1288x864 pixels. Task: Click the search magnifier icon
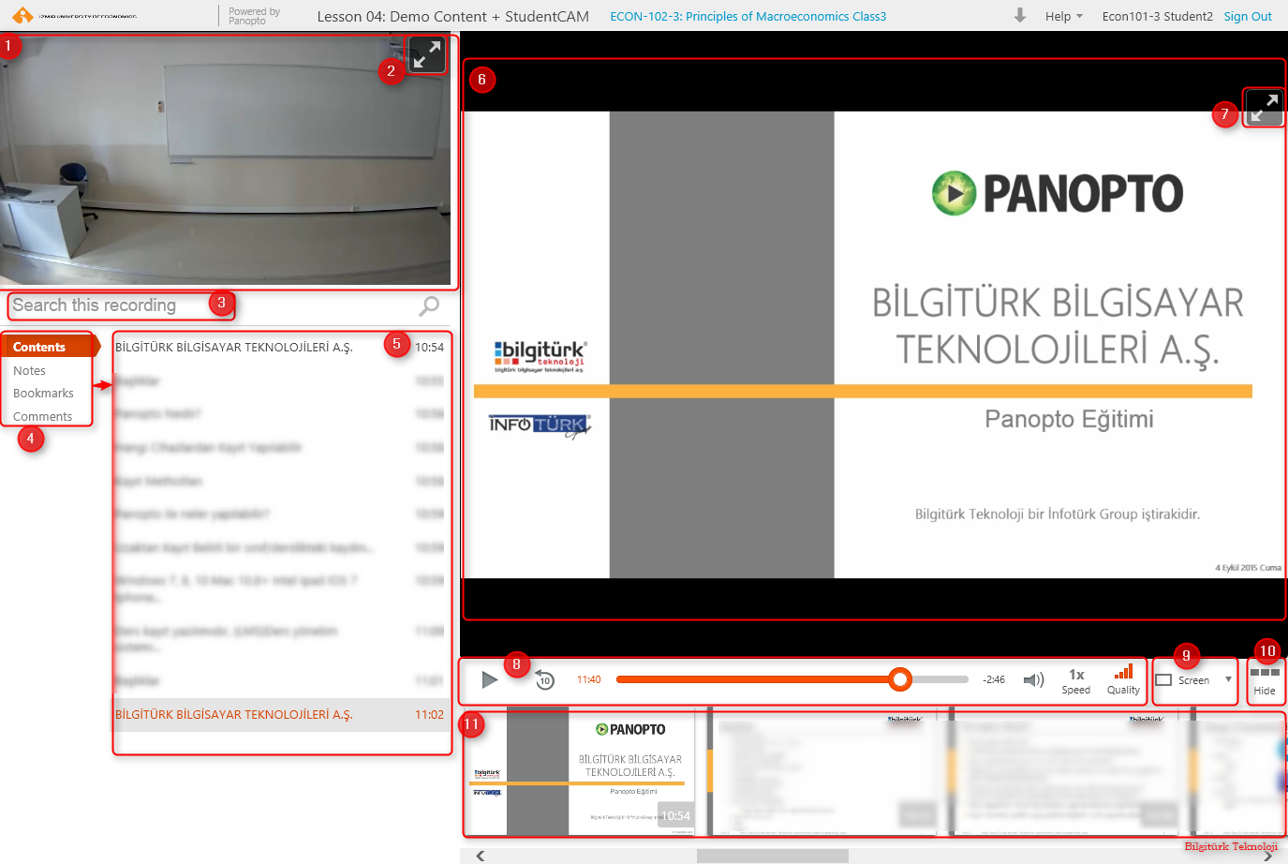click(429, 305)
